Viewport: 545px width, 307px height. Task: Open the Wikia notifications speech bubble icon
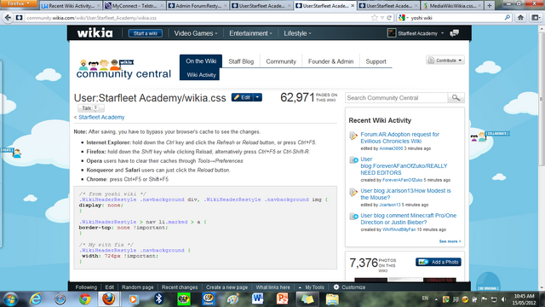click(454, 33)
